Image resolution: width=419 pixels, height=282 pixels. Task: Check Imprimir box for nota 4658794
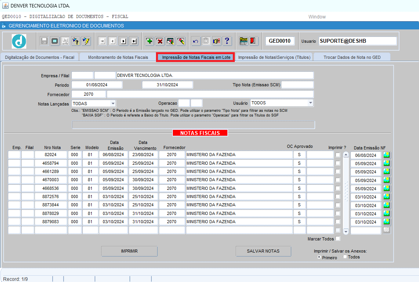[x=338, y=163]
